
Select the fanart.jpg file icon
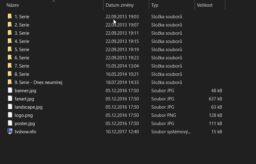coord(10,99)
